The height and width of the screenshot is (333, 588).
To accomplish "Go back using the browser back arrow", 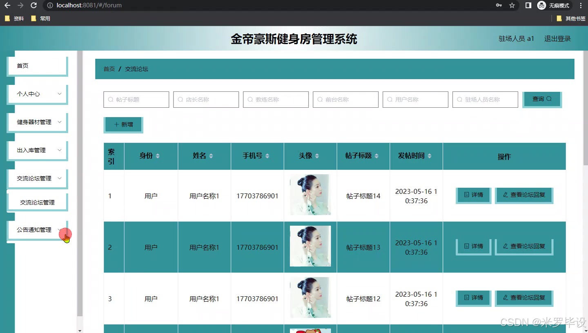I will coord(7,5).
